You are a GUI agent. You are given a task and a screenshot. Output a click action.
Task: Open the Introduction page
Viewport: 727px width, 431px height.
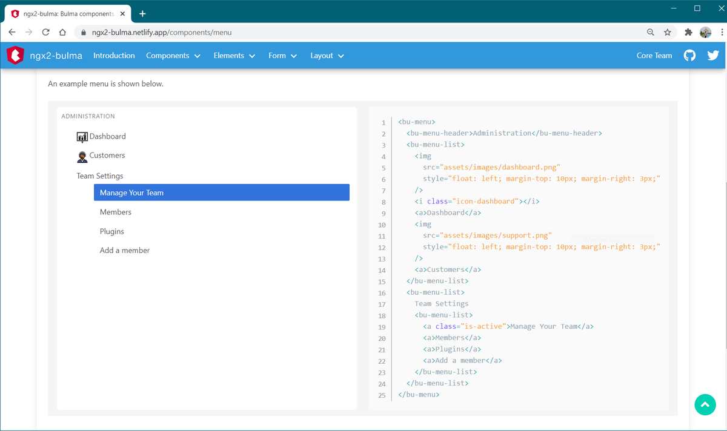coord(114,55)
